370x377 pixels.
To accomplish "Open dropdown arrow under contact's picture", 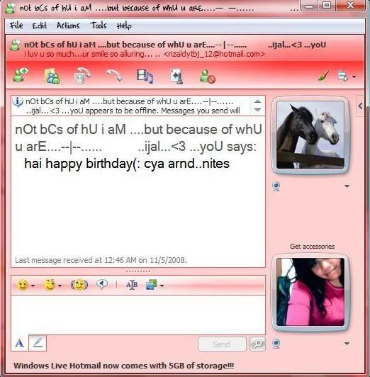I will coord(347,186).
